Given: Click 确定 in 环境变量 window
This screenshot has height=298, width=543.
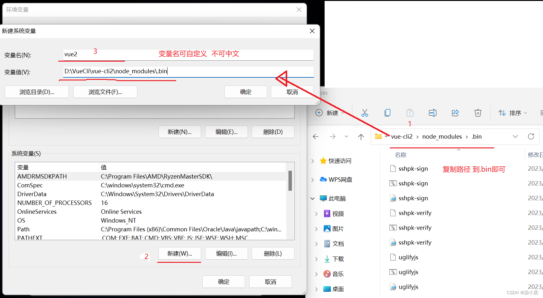Looking at the screenshot, I should point(224,282).
